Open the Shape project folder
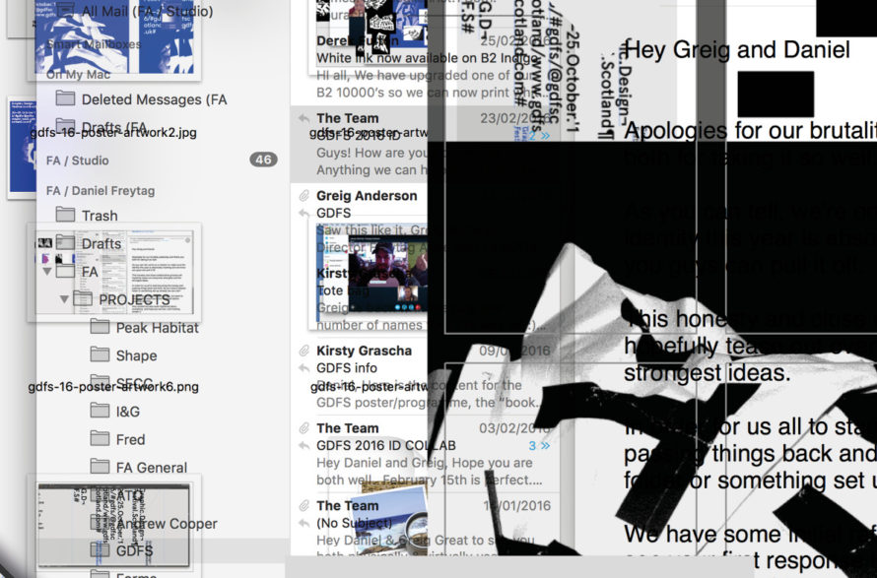 coord(136,355)
